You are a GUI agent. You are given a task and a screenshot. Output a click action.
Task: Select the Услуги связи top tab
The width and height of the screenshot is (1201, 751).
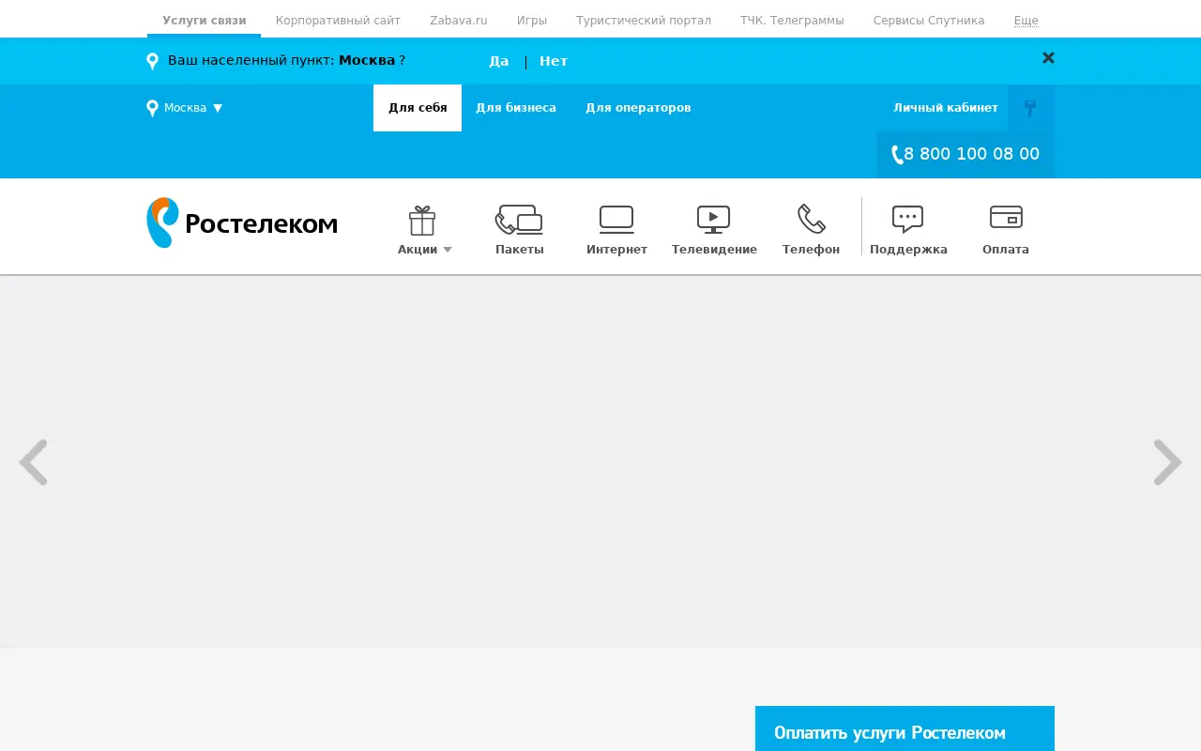click(x=204, y=20)
